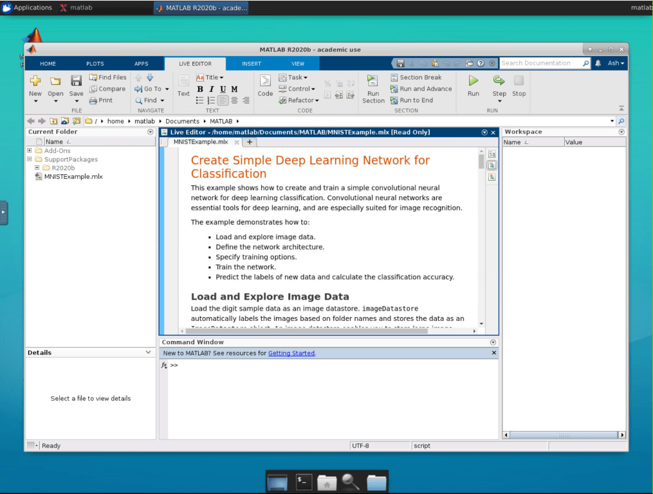Screen dimensions: 653x494
Task: Open the Title style dropdown
Action: pyautogui.click(x=210, y=77)
